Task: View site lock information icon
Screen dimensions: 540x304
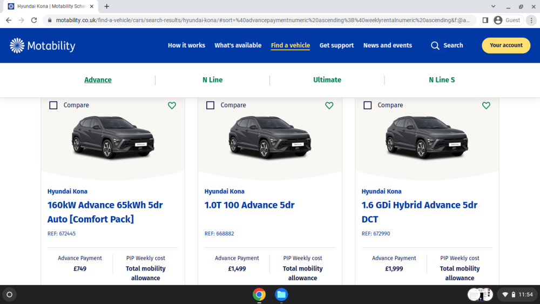Action: 50,21
